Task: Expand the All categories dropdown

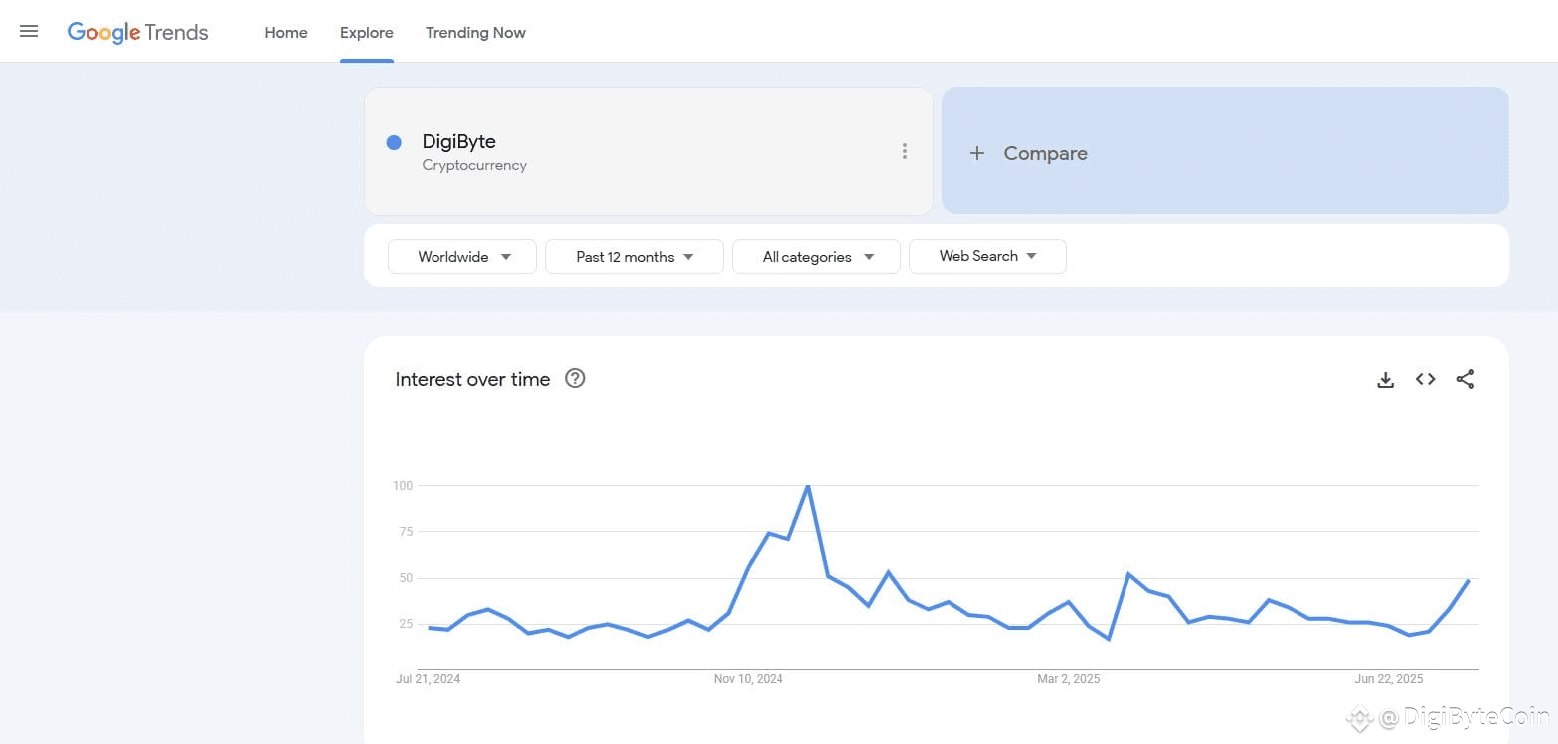Action: (x=816, y=256)
